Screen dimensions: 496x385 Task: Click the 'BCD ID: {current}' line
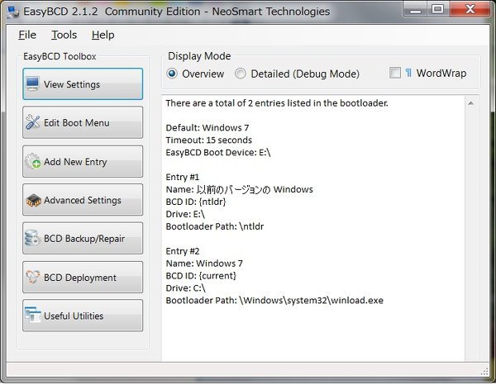coord(201,276)
